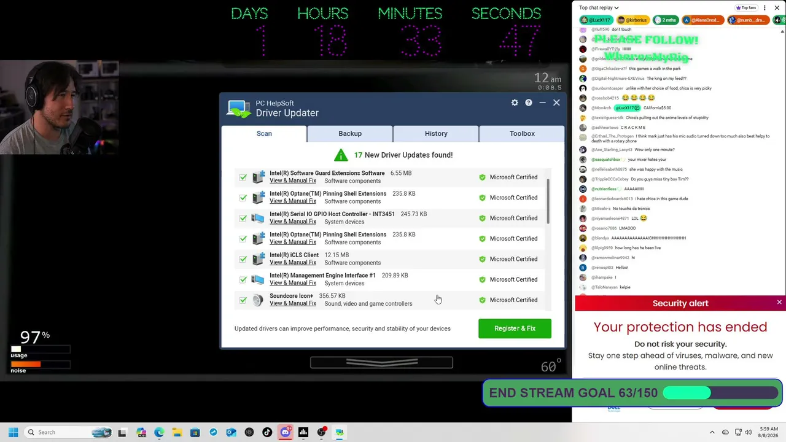
Task: Open ChatGPT app from the taskbar
Action: click(249, 432)
